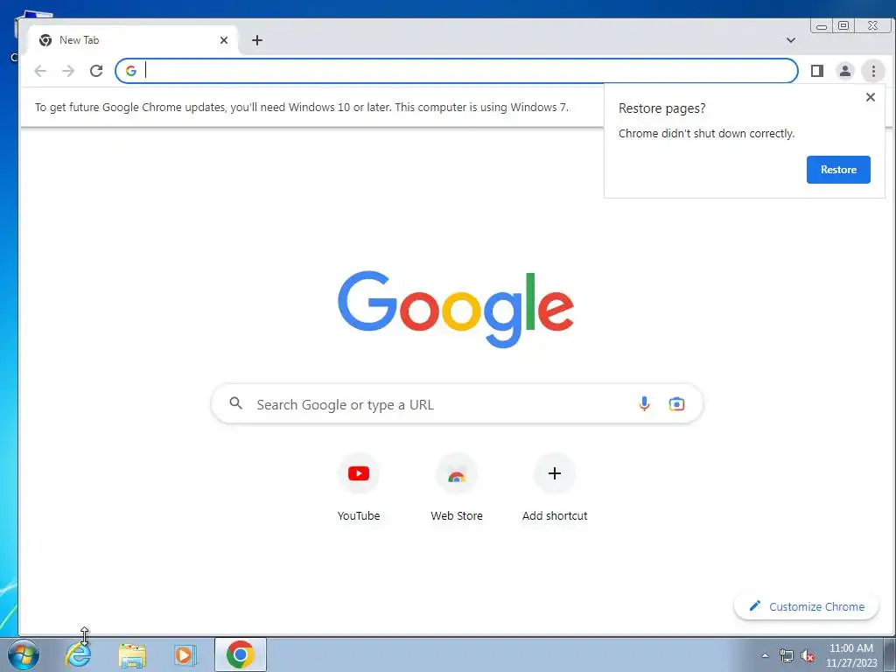Focus the Chrome address bar

[456, 71]
